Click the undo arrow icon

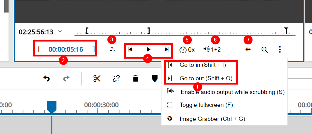pos(46,78)
